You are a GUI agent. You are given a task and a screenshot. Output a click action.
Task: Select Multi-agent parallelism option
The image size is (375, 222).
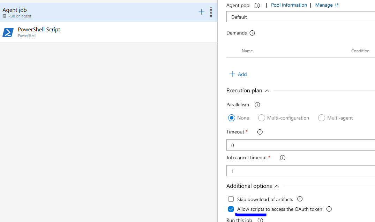point(321,118)
